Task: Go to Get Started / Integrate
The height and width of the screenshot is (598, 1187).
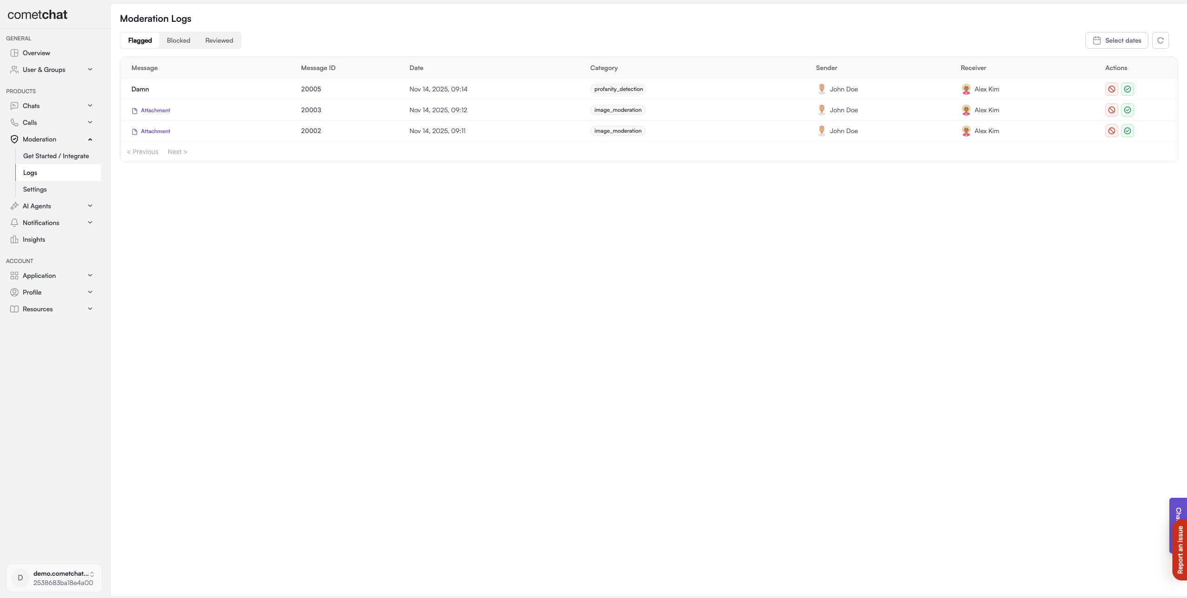Action: tap(56, 156)
